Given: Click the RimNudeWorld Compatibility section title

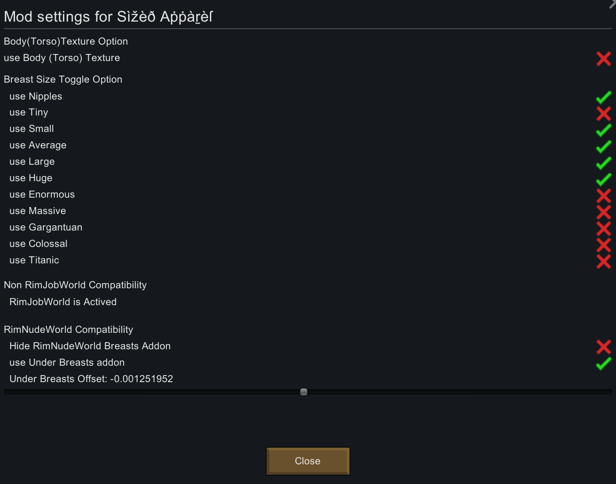Looking at the screenshot, I should point(68,330).
